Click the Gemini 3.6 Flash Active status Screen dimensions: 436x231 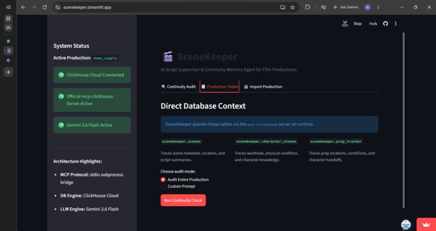pyautogui.click(x=92, y=125)
